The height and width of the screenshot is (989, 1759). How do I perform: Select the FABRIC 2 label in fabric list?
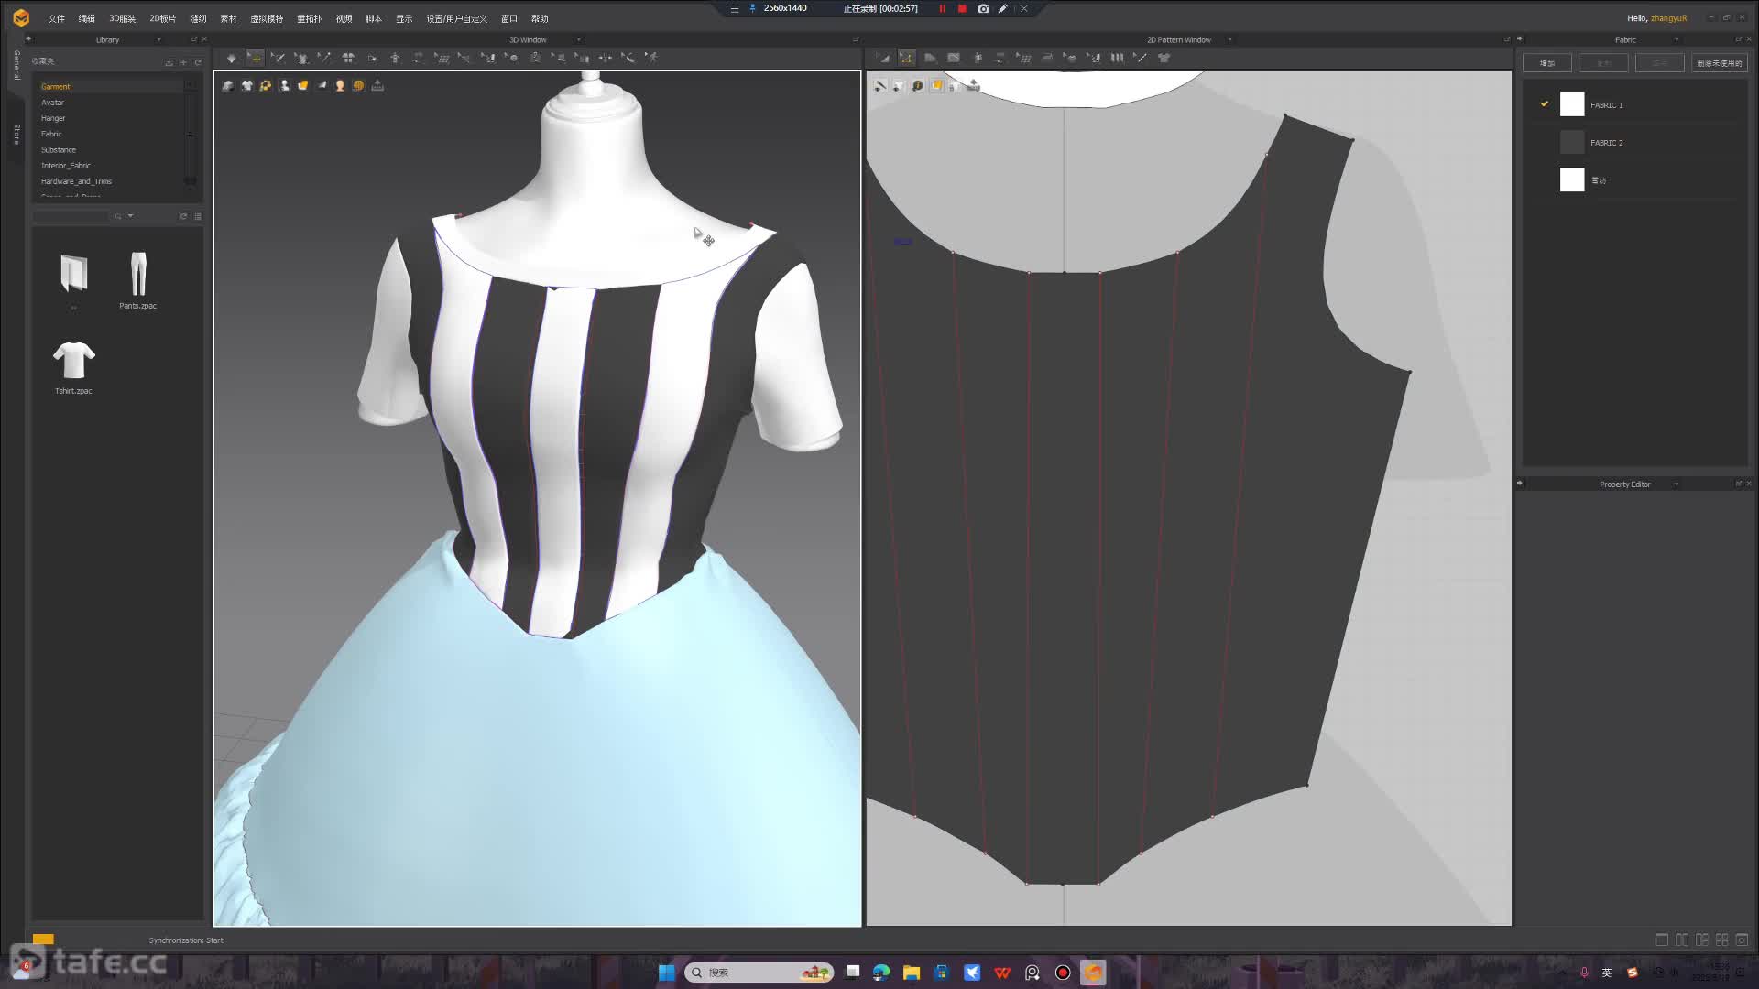[1606, 143]
